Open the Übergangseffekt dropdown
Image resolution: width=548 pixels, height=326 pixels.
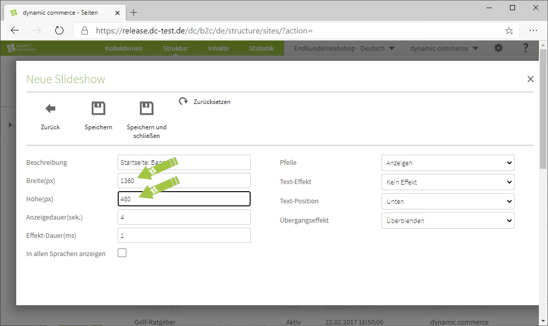pyautogui.click(x=448, y=220)
